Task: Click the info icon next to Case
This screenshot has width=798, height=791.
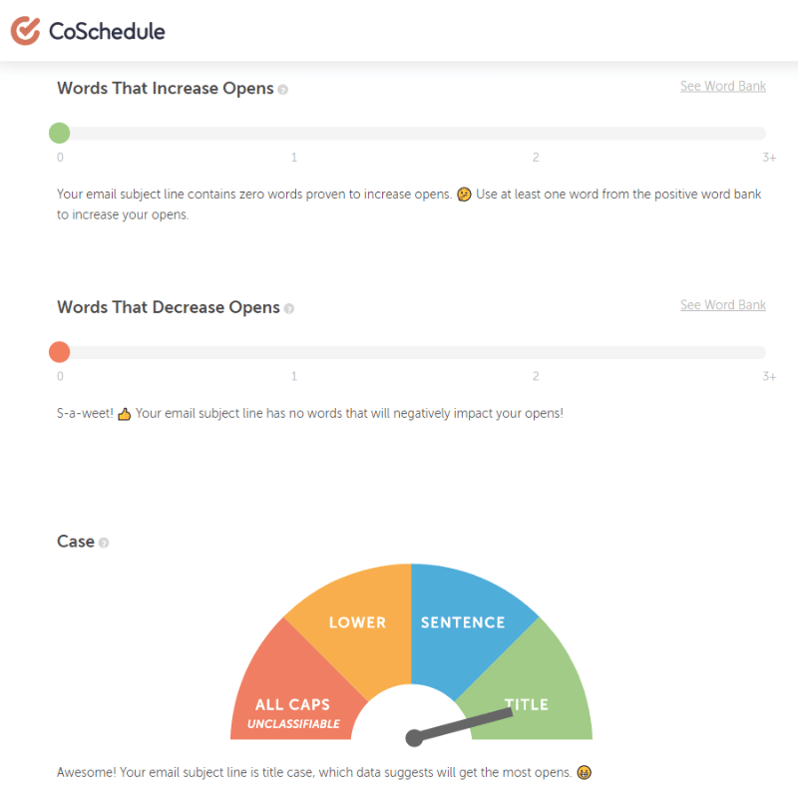Action: click(x=104, y=543)
